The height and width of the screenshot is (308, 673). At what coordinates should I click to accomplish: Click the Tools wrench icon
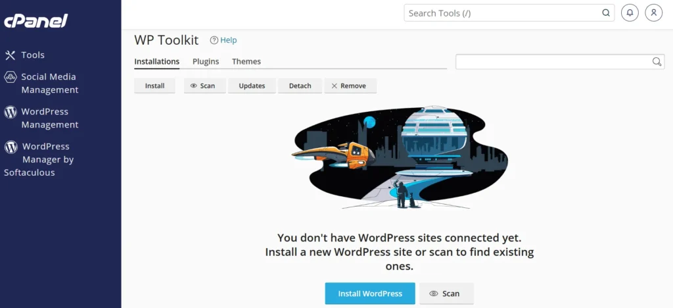[10, 55]
